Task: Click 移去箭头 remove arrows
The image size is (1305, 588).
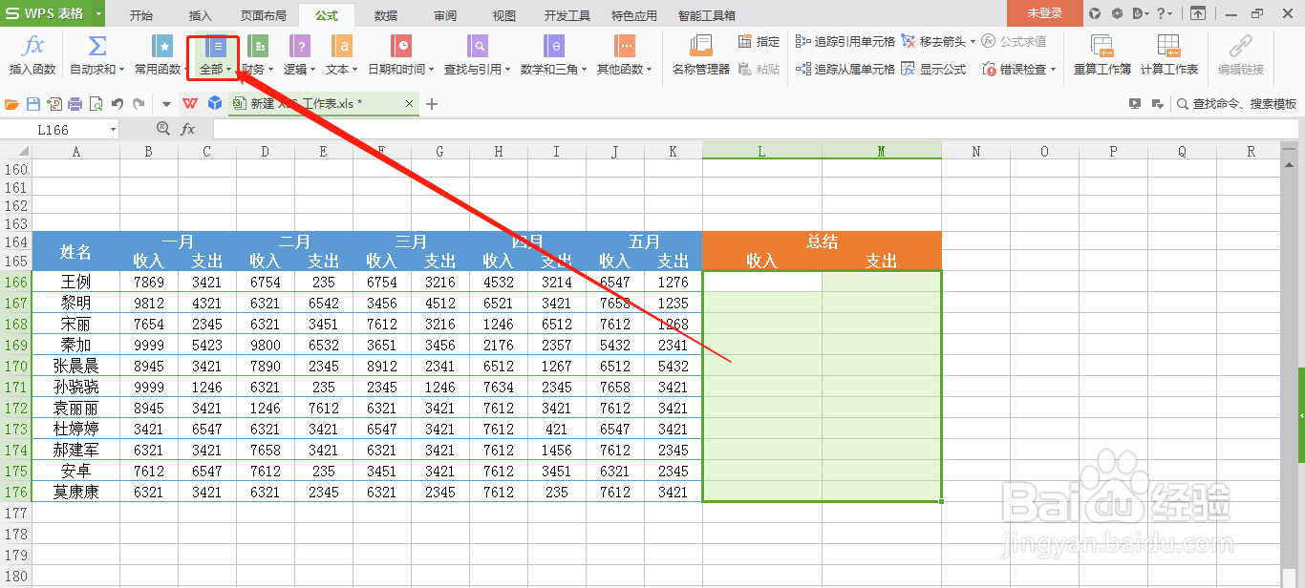Action: click(934, 42)
